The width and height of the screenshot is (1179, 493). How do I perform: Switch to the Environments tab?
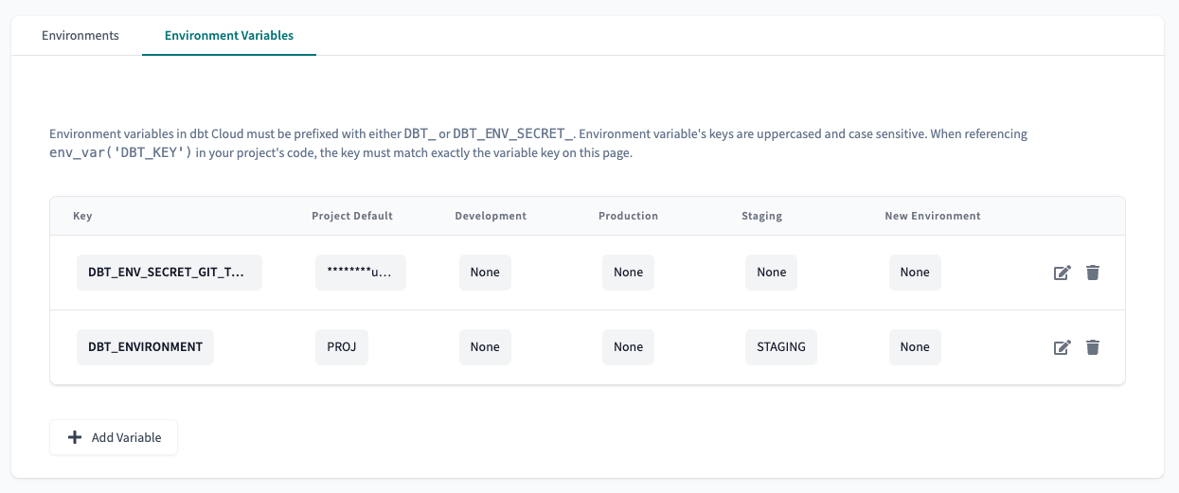(x=80, y=36)
